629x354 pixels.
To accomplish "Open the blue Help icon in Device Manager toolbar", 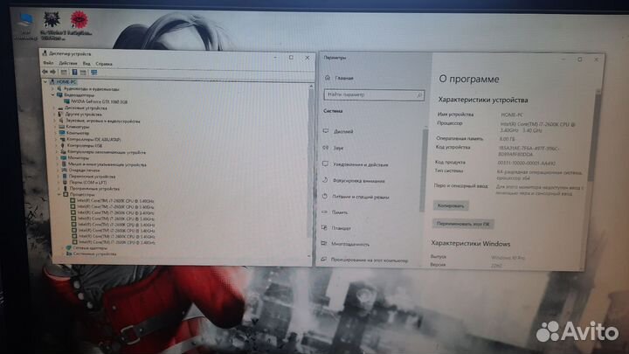I will click(x=74, y=73).
